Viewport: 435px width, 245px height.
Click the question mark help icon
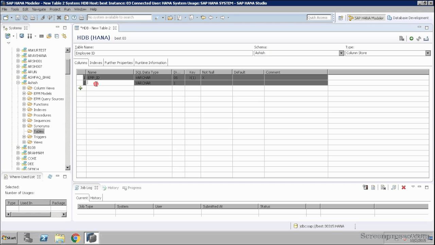pyautogui.click(x=74, y=17)
